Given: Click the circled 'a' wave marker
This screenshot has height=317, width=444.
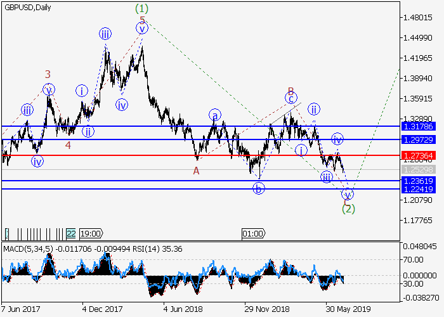Looking at the screenshot, I should (215, 115).
